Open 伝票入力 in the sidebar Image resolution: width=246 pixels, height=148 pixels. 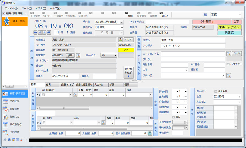[15, 117]
